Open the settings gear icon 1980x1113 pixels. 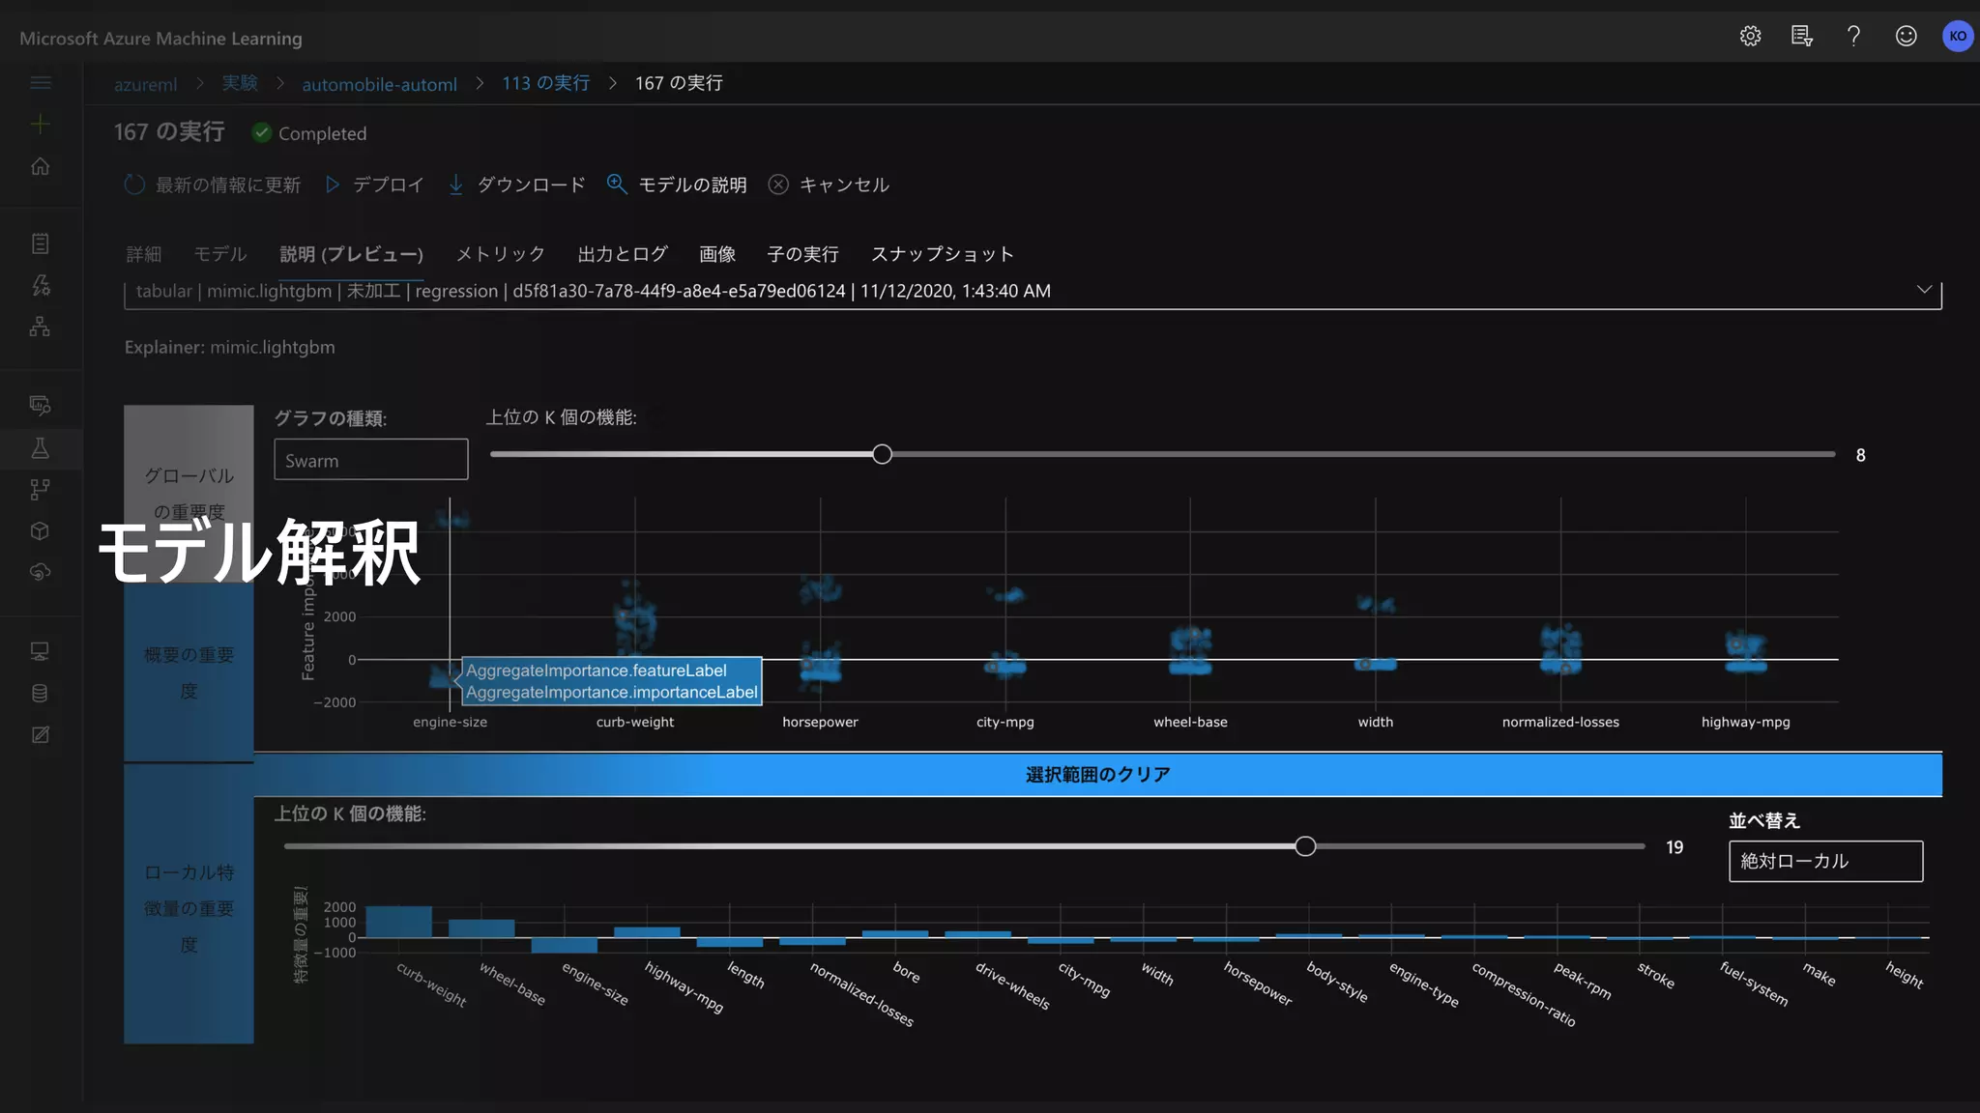1750,37
